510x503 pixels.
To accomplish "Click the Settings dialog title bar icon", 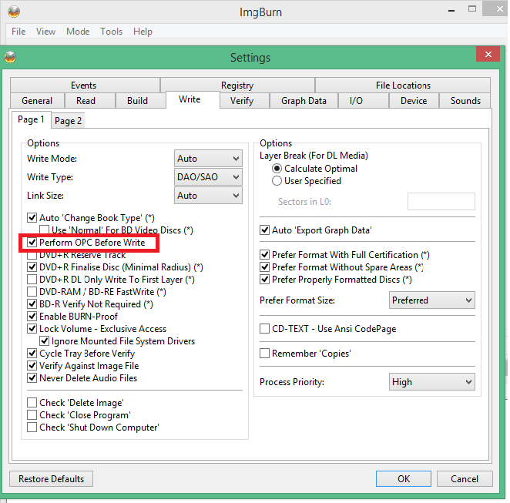I will point(10,58).
